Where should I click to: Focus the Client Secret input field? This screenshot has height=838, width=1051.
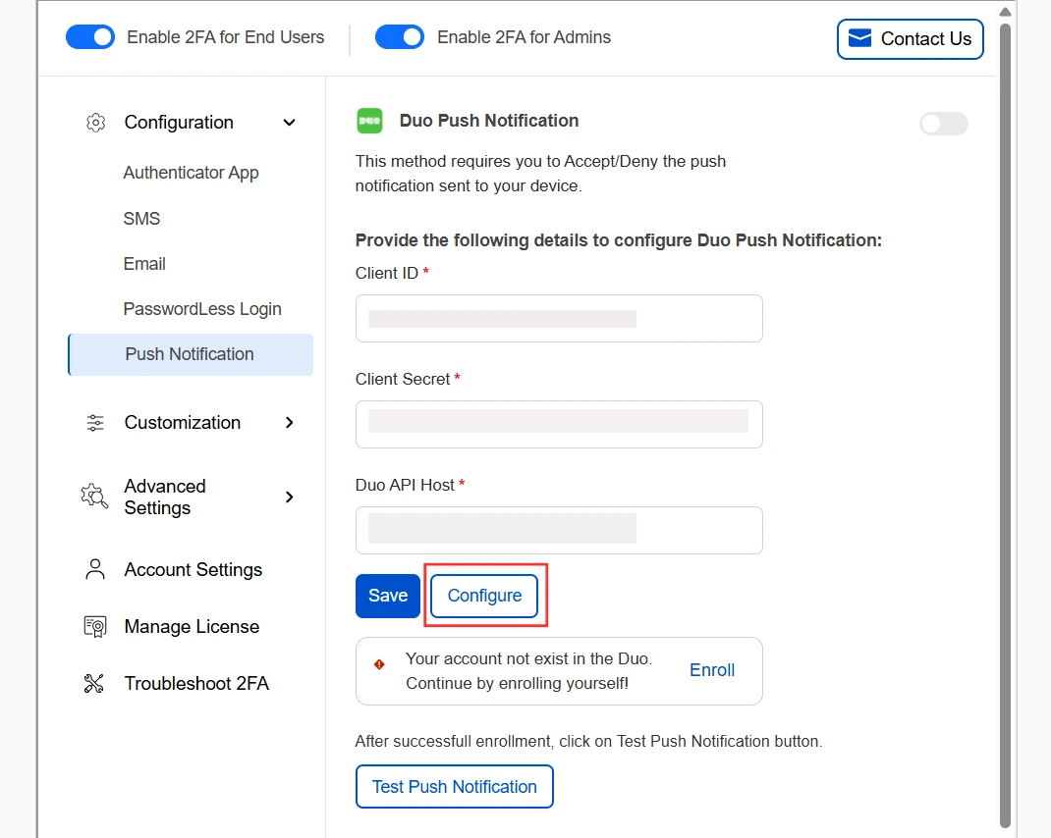(559, 424)
